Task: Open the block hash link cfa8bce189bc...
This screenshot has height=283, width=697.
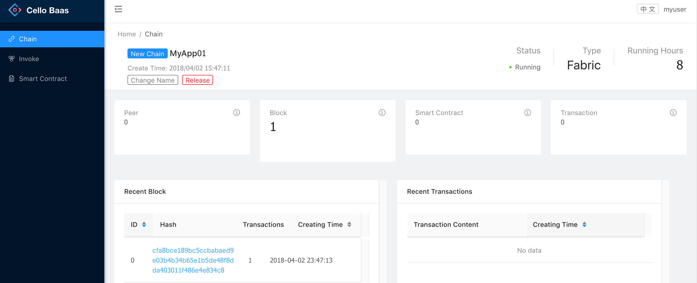Action: click(193, 260)
